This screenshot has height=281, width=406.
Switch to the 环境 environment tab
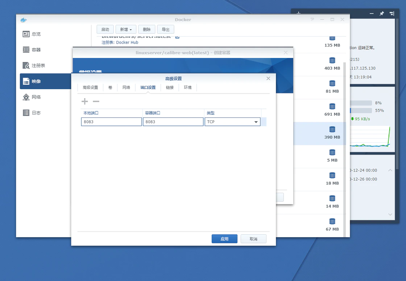(187, 87)
